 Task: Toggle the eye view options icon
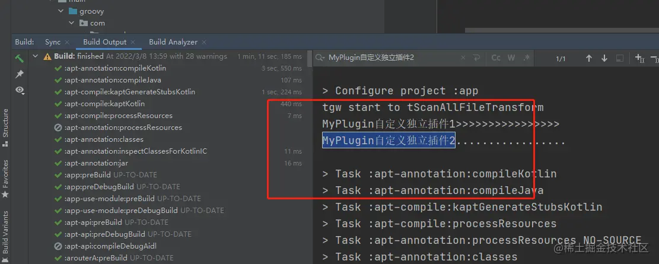coord(20,90)
